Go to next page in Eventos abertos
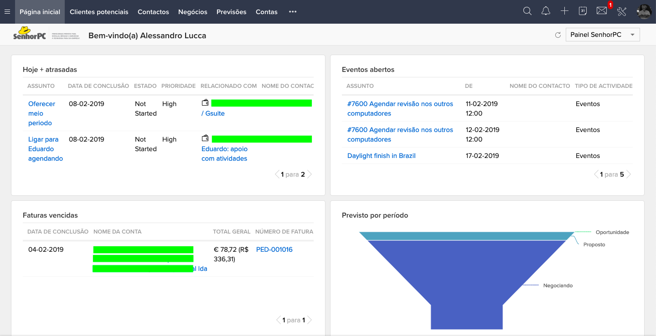656x336 pixels. coord(629,174)
